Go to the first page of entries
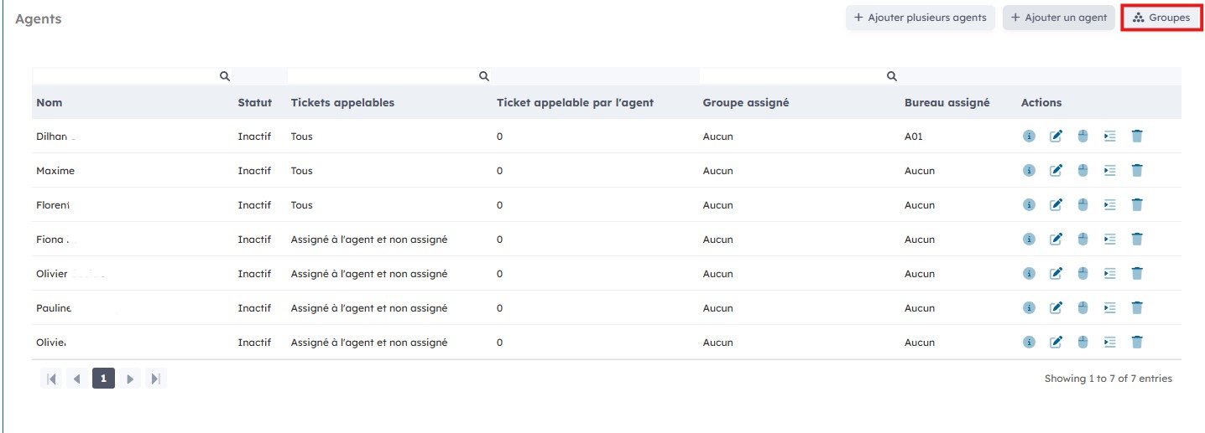Screen dimensions: 1205x433 pyautogui.click(x=51, y=379)
